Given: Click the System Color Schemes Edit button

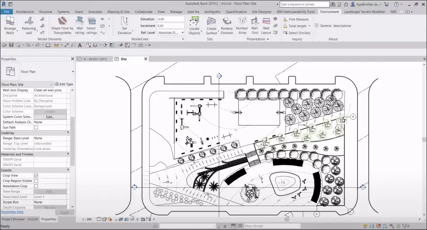Looking at the screenshot, I should [x=50, y=117].
